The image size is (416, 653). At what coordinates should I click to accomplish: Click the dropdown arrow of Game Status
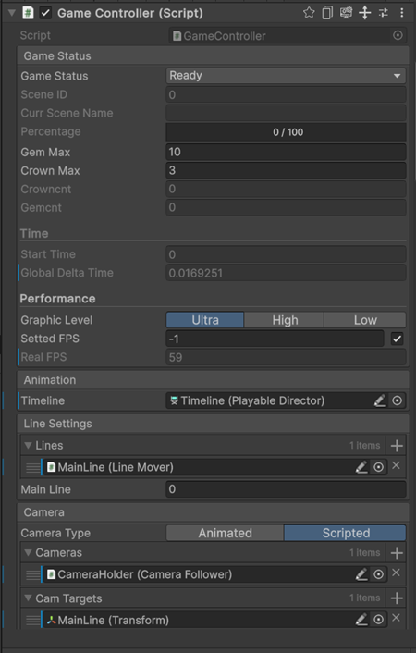click(x=397, y=76)
